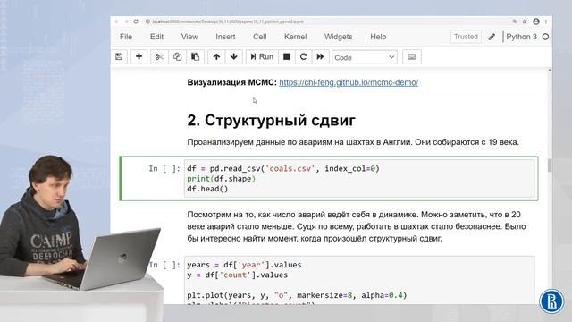Move selected cell down arrow
The height and width of the screenshot is (322, 572).
click(234, 56)
